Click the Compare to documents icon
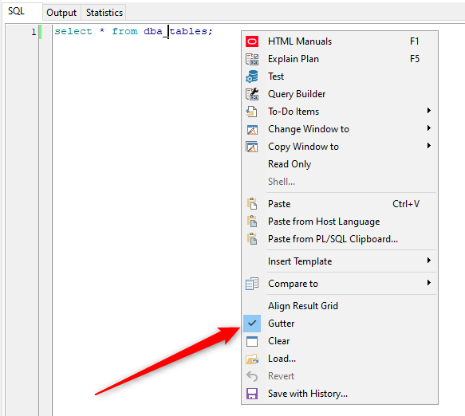The width and height of the screenshot is (465, 416). [x=252, y=284]
